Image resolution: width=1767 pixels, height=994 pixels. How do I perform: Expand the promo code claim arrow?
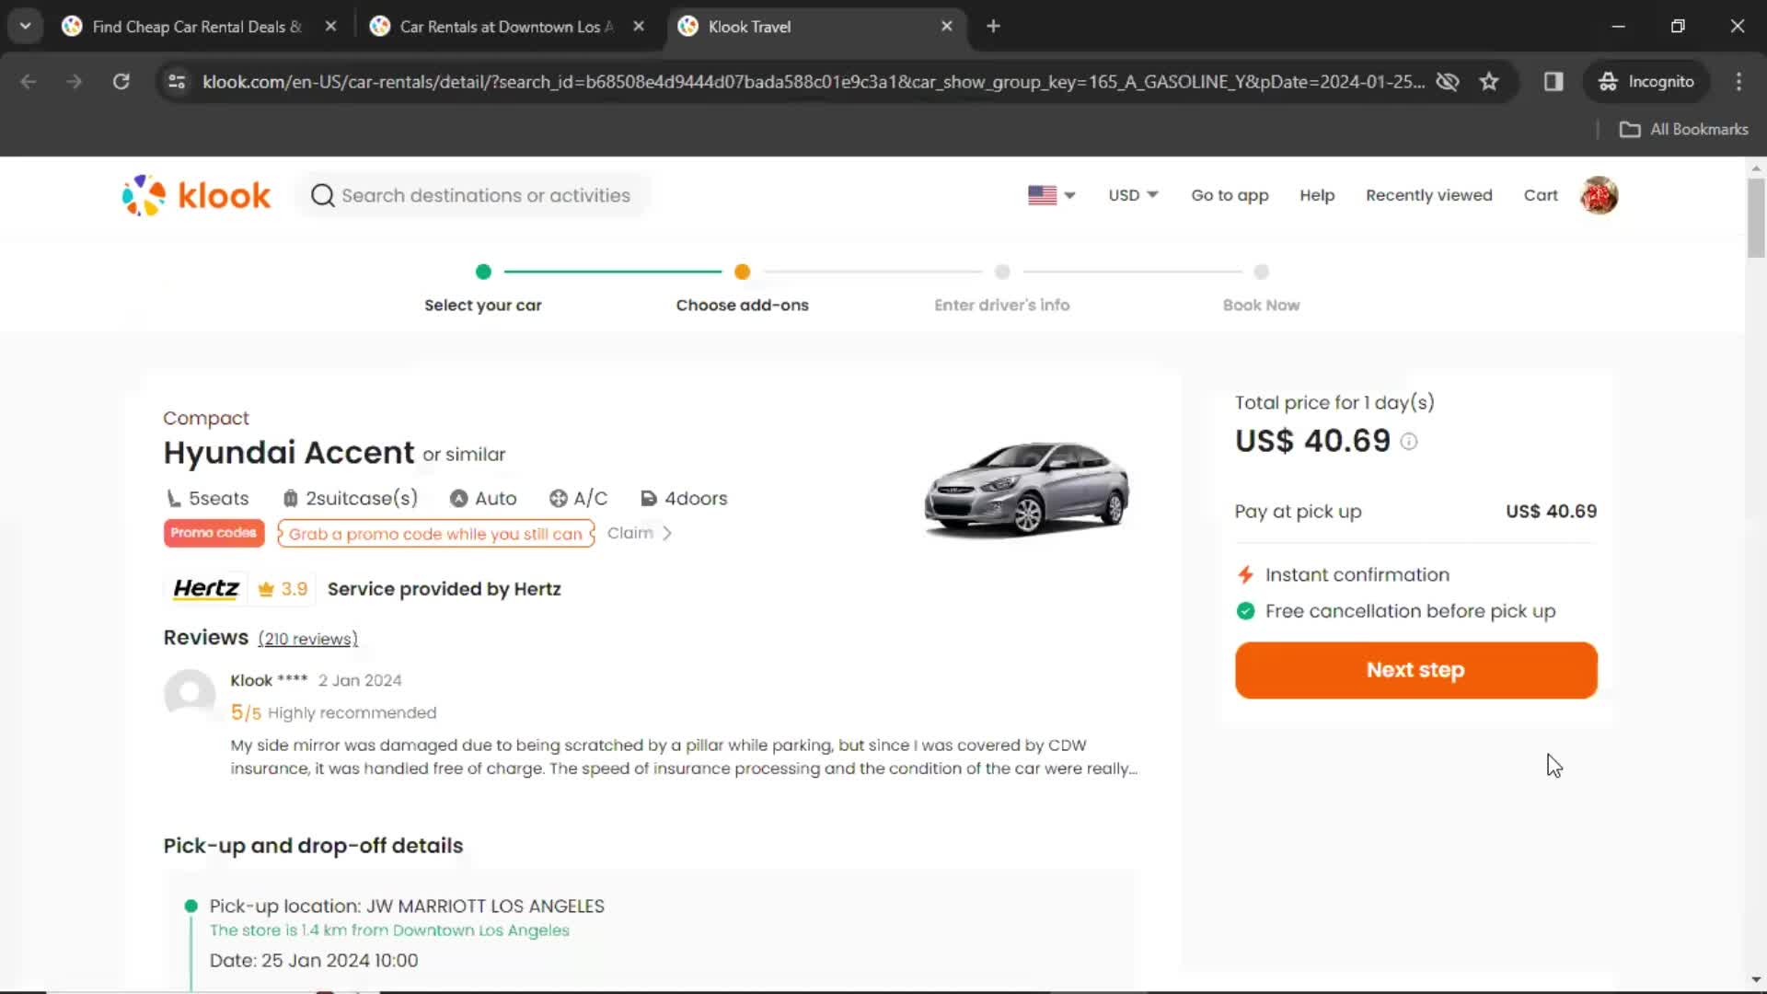666,533
